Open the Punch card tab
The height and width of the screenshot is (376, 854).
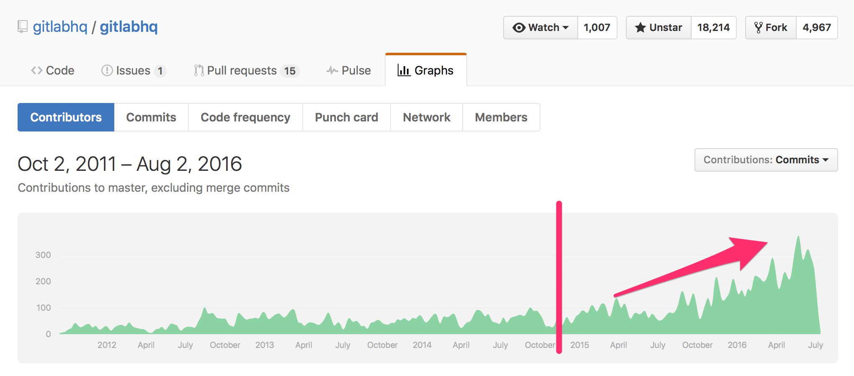346,117
